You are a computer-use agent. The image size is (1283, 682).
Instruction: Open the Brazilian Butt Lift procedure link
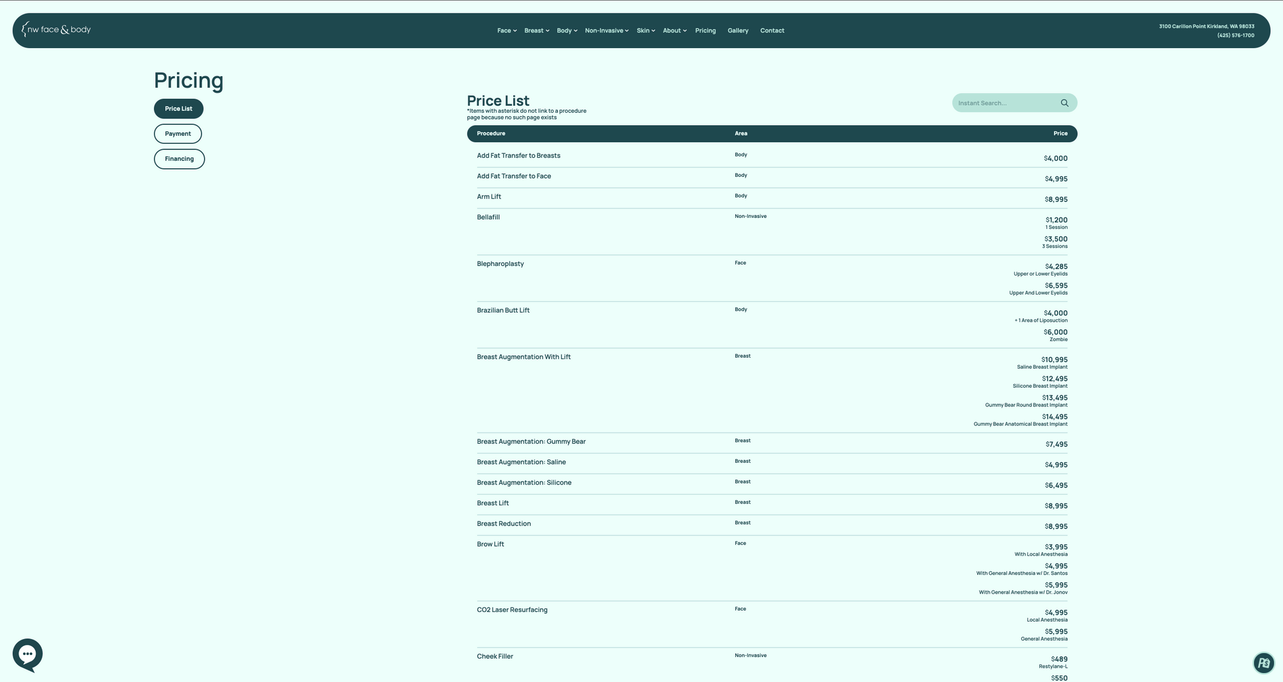click(x=503, y=311)
